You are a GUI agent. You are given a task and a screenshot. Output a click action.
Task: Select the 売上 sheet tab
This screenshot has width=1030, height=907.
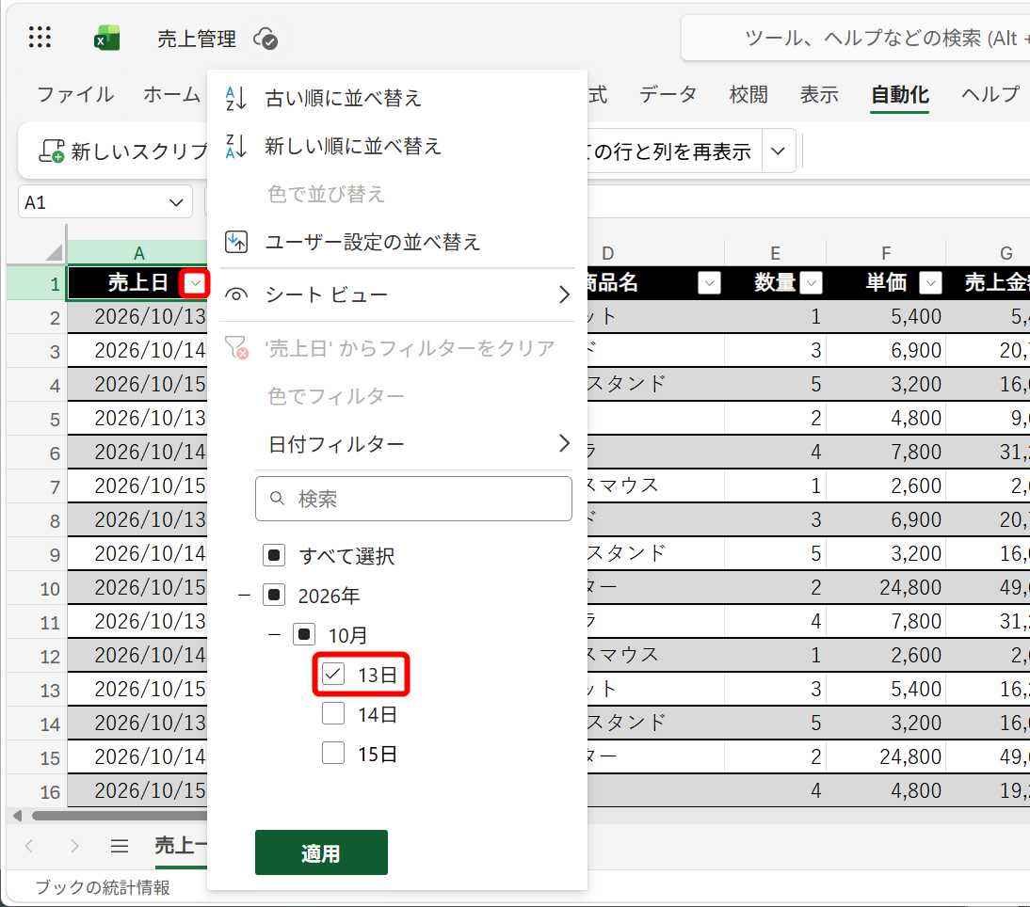pyautogui.click(x=181, y=846)
